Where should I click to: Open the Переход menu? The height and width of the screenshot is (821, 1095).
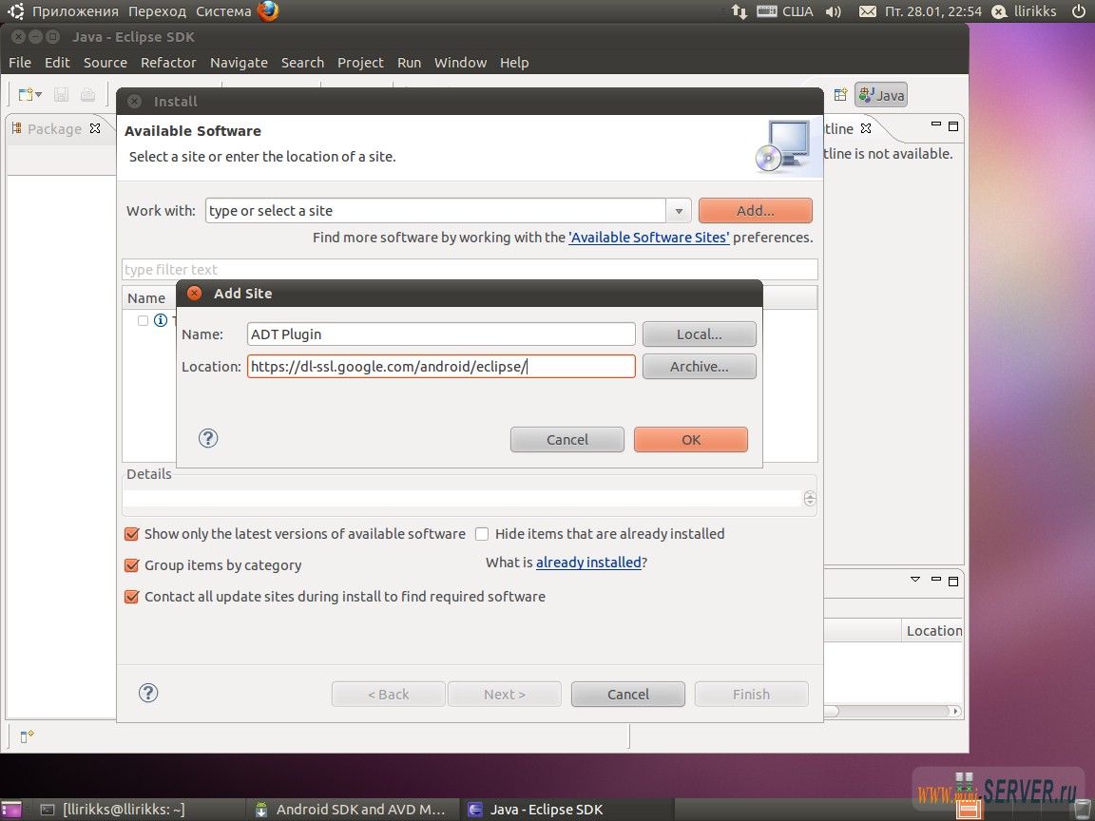[157, 11]
